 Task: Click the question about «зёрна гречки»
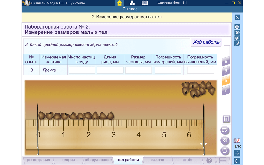pyautogui.click(x=72, y=44)
